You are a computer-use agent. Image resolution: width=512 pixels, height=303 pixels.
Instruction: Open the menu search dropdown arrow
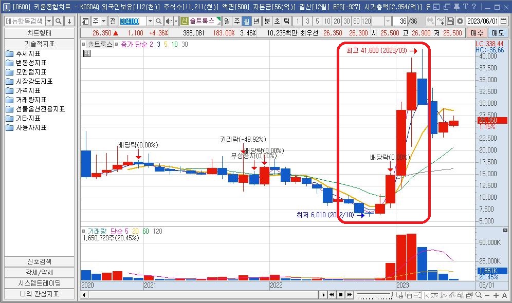click(49, 22)
